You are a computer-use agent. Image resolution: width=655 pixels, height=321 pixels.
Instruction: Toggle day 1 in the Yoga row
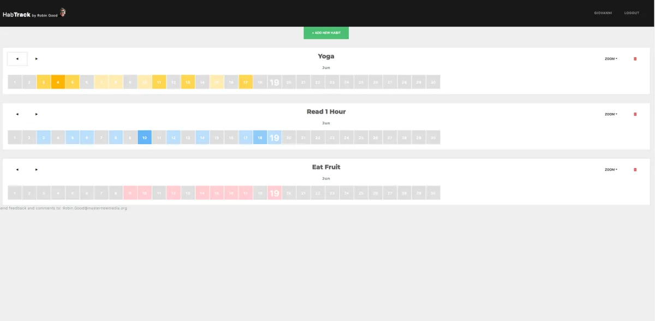pos(15,82)
